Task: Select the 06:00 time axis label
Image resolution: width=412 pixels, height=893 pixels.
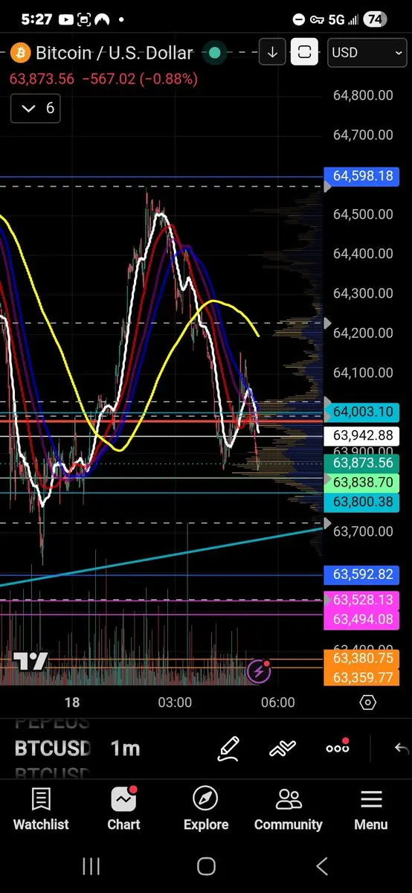Action: click(278, 702)
